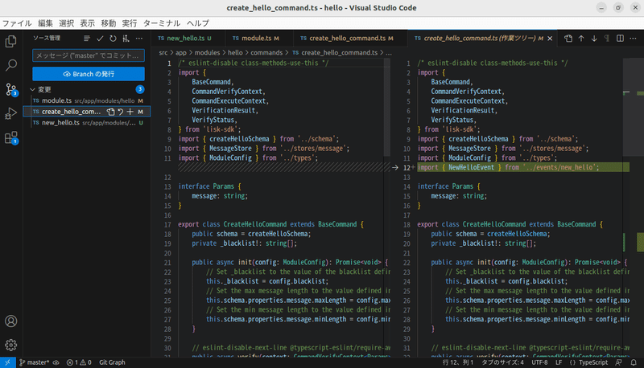Split the editor with split icon
Image resolution: width=644 pixels, height=368 pixels.
click(620, 38)
